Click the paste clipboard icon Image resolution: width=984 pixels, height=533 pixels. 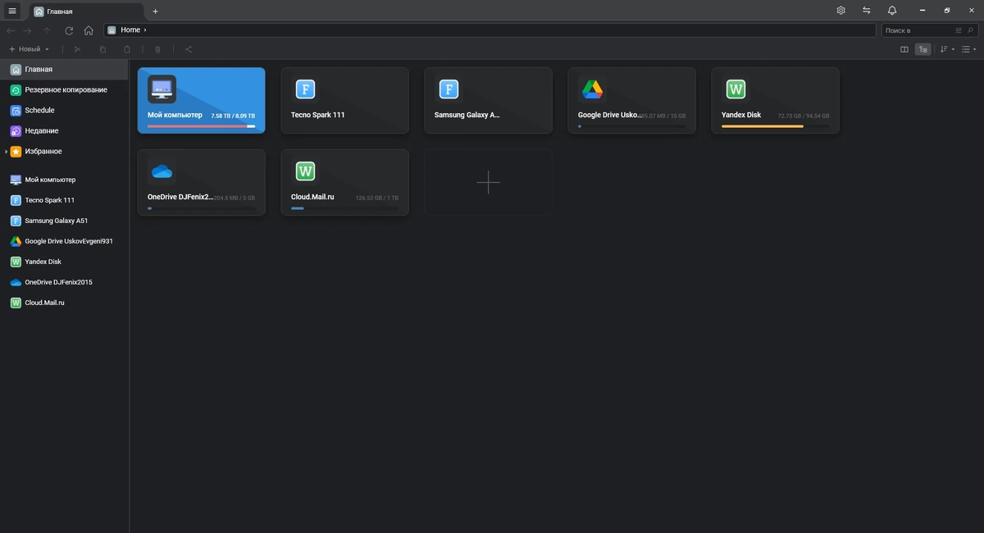pos(127,49)
